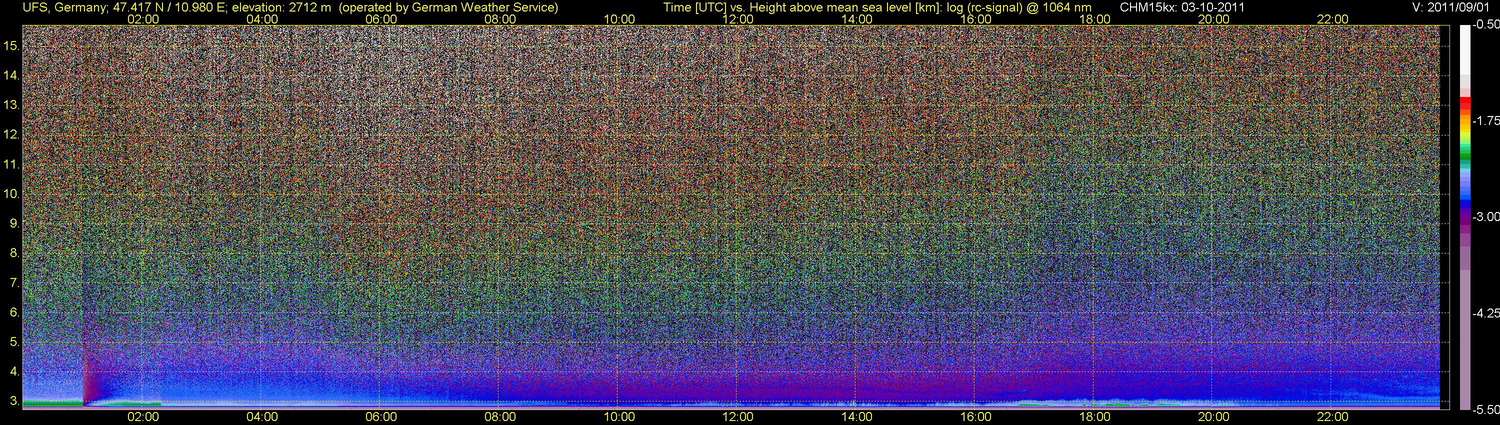Click the "11." km height axis label
Screen dimensions: 1500x425
click(x=12, y=165)
